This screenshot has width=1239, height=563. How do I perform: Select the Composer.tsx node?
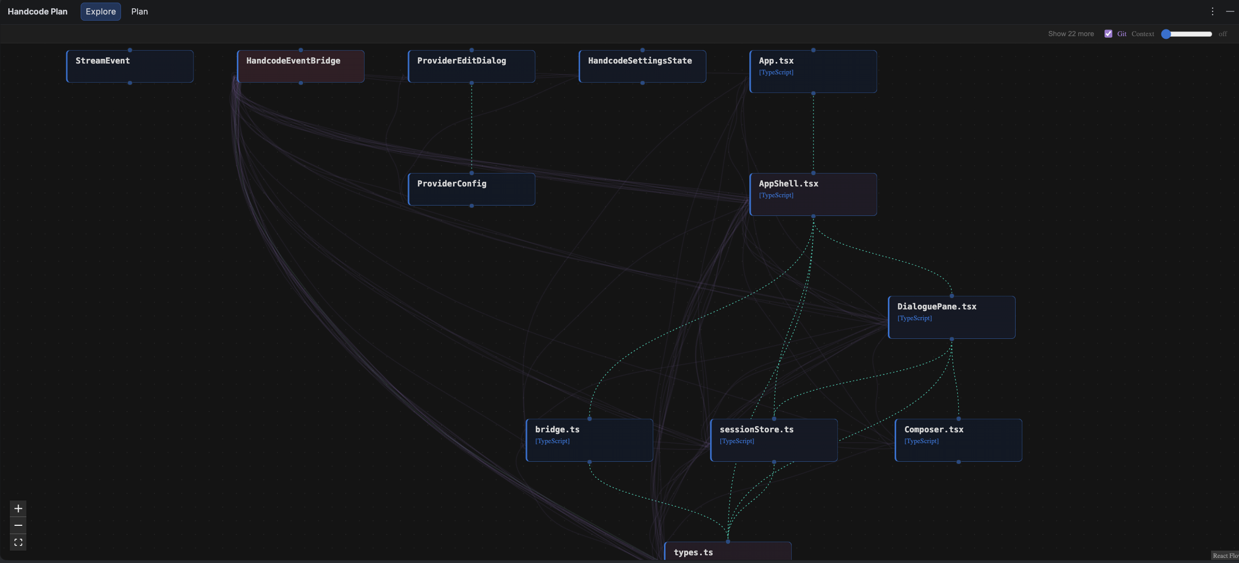coord(959,440)
